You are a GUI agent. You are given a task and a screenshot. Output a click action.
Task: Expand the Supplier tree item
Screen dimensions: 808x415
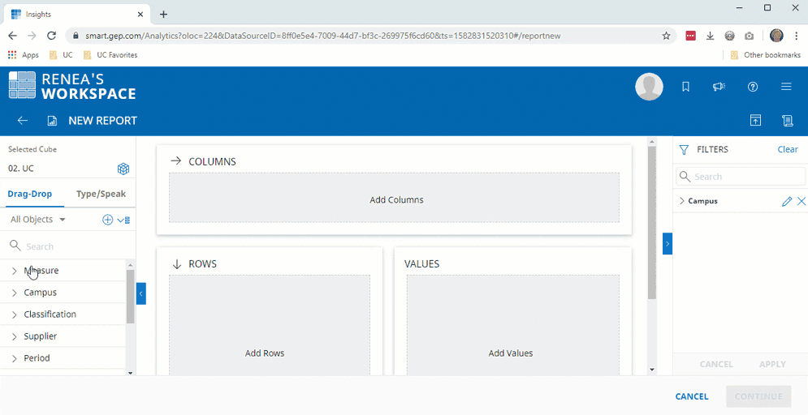point(15,336)
